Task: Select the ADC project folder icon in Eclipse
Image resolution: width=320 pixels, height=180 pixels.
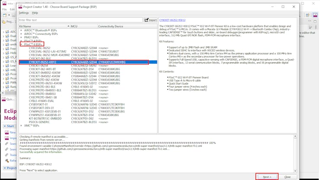Action: [x=7, y=32]
